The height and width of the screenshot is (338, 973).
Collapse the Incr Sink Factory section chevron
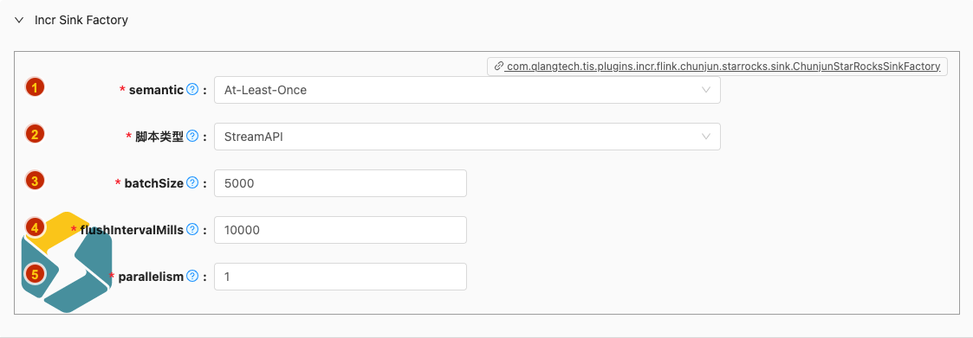tap(19, 21)
